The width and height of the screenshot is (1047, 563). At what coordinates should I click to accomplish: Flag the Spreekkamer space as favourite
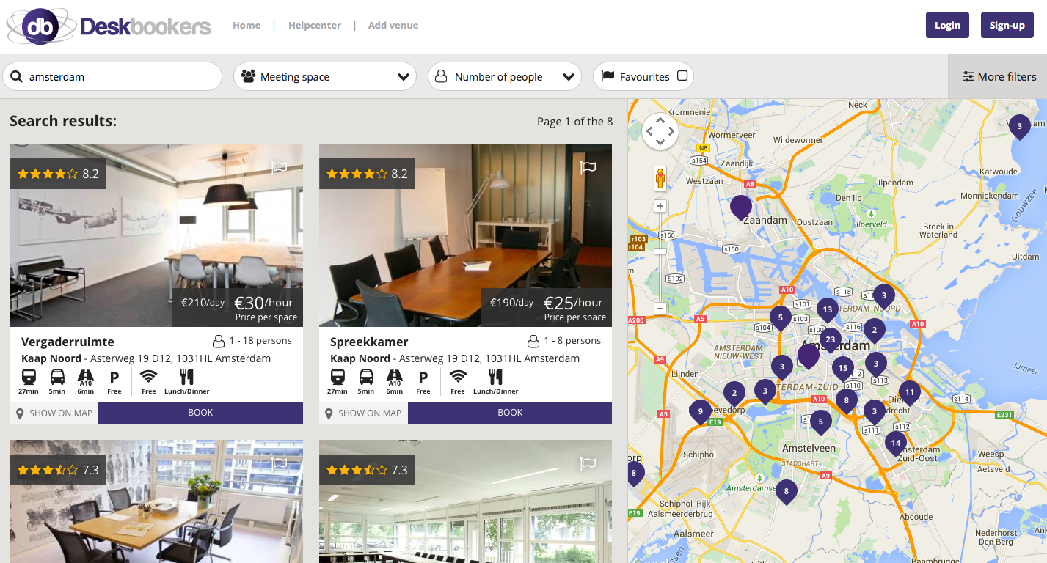[x=588, y=167]
